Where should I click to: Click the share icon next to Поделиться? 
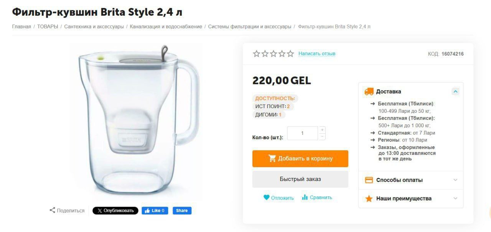pos(52,210)
